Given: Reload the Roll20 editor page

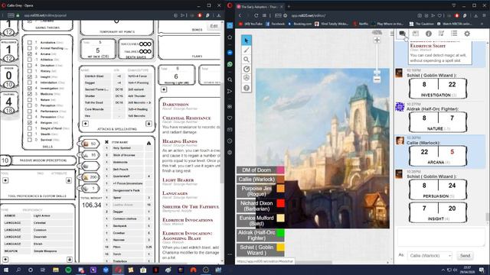Looking at the screenshot, I should click(x=256, y=15).
